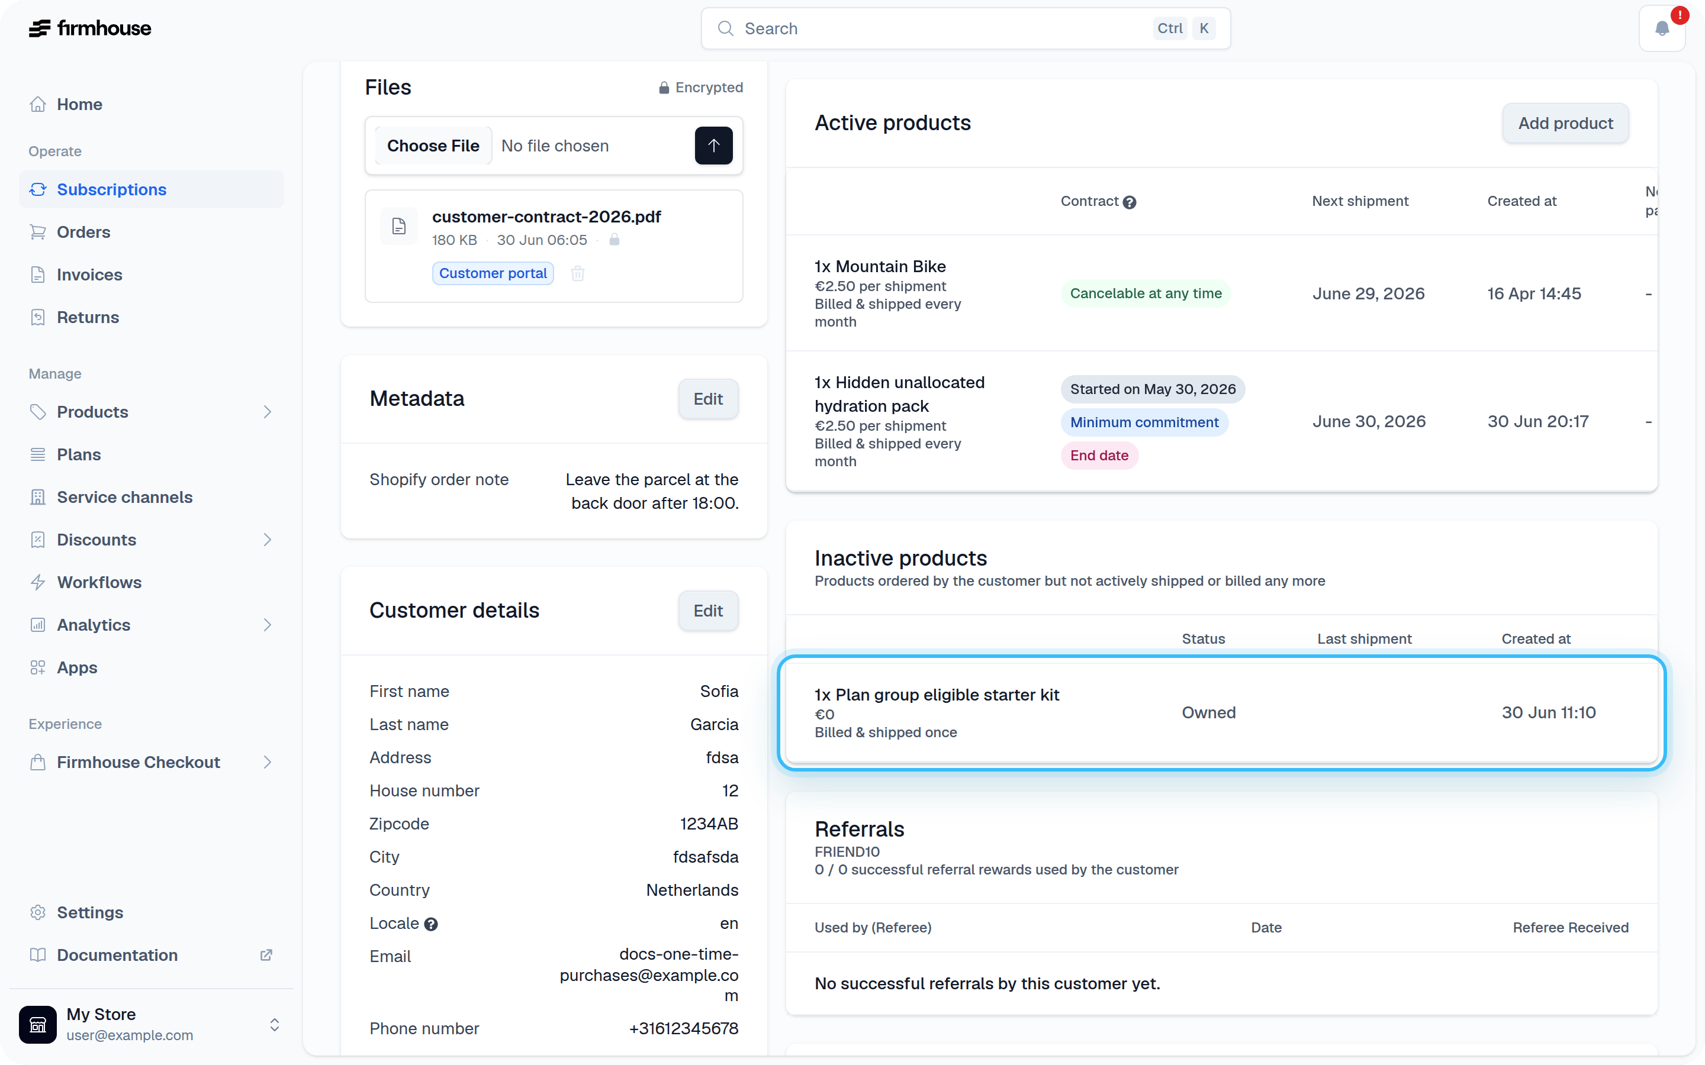Open Plans page
Image resolution: width=1705 pixels, height=1065 pixels.
coord(152,454)
